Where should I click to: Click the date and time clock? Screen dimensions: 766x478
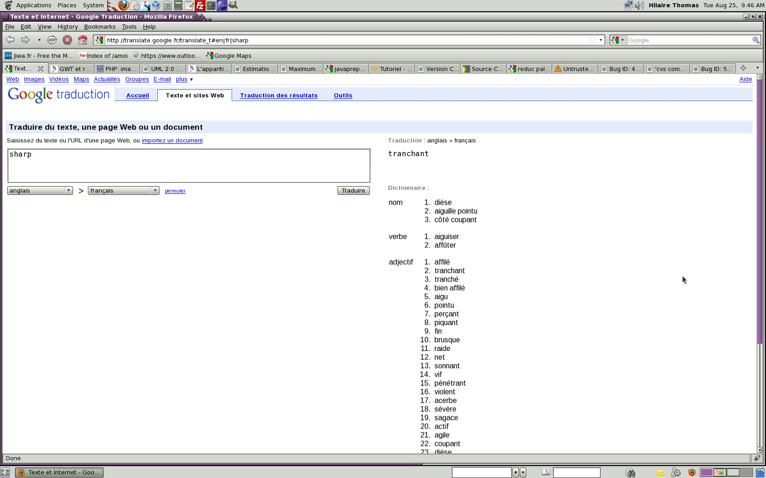[733, 5]
